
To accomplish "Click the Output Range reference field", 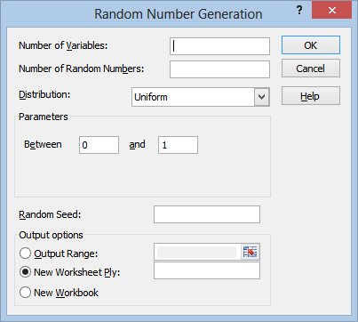I will [x=197, y=253].
